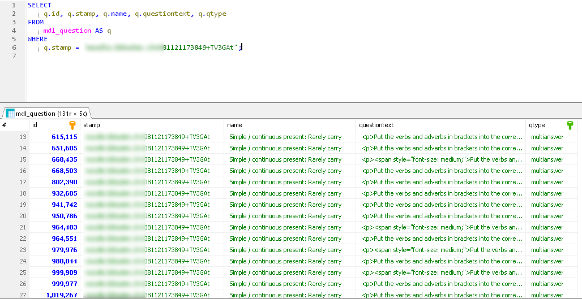582x299 pixels.
Task: Click row number 24 in the results grid
Action: 23,261
